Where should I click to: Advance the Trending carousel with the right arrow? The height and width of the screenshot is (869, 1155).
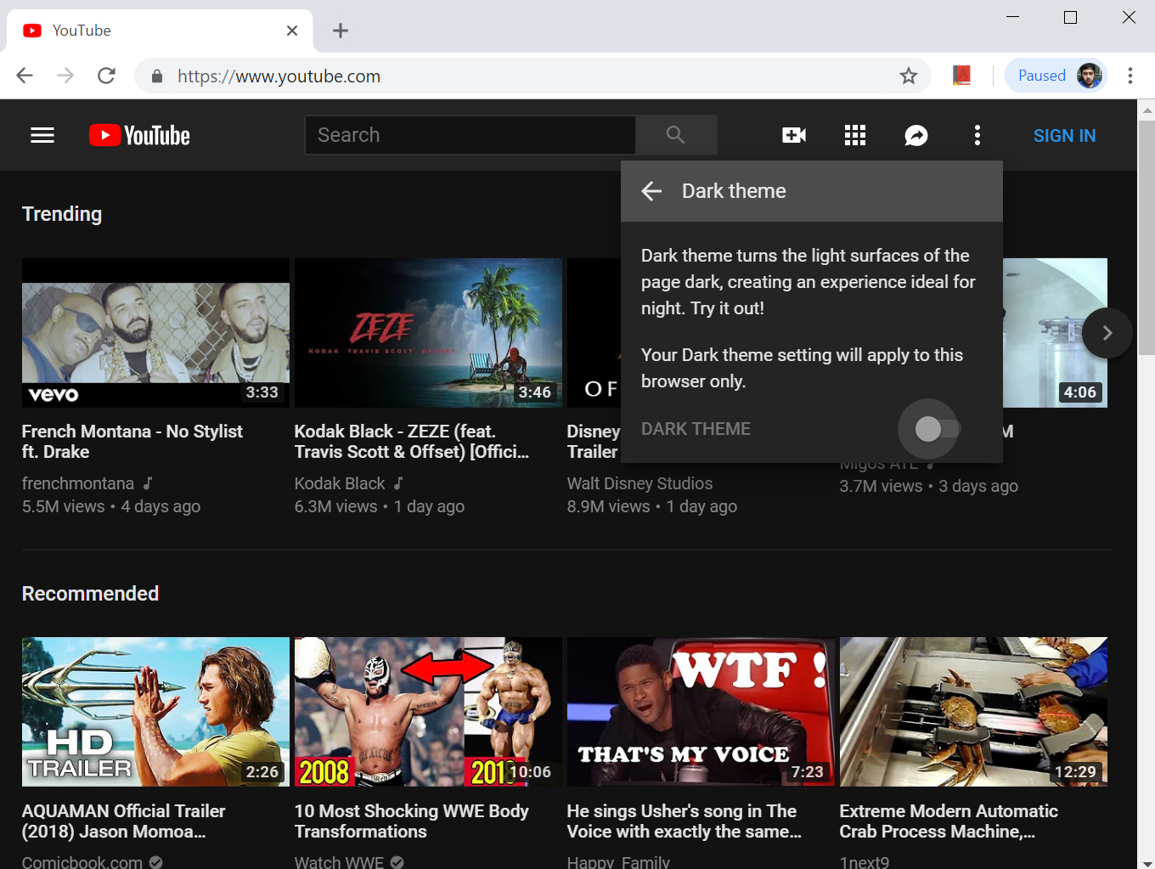pyautogui.click(x=1107, y=333)
